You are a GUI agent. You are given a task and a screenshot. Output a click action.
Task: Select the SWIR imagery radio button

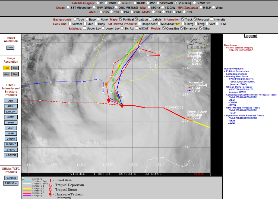pyautogui.click(x=106, y=3)
